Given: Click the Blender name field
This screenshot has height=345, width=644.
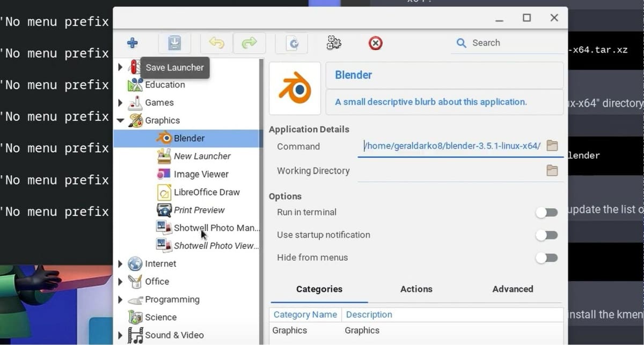Looking at the screenshot, I should [x=444, y=75].
